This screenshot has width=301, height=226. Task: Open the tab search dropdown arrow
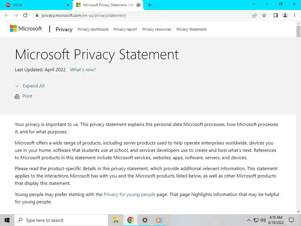(254, 4)
